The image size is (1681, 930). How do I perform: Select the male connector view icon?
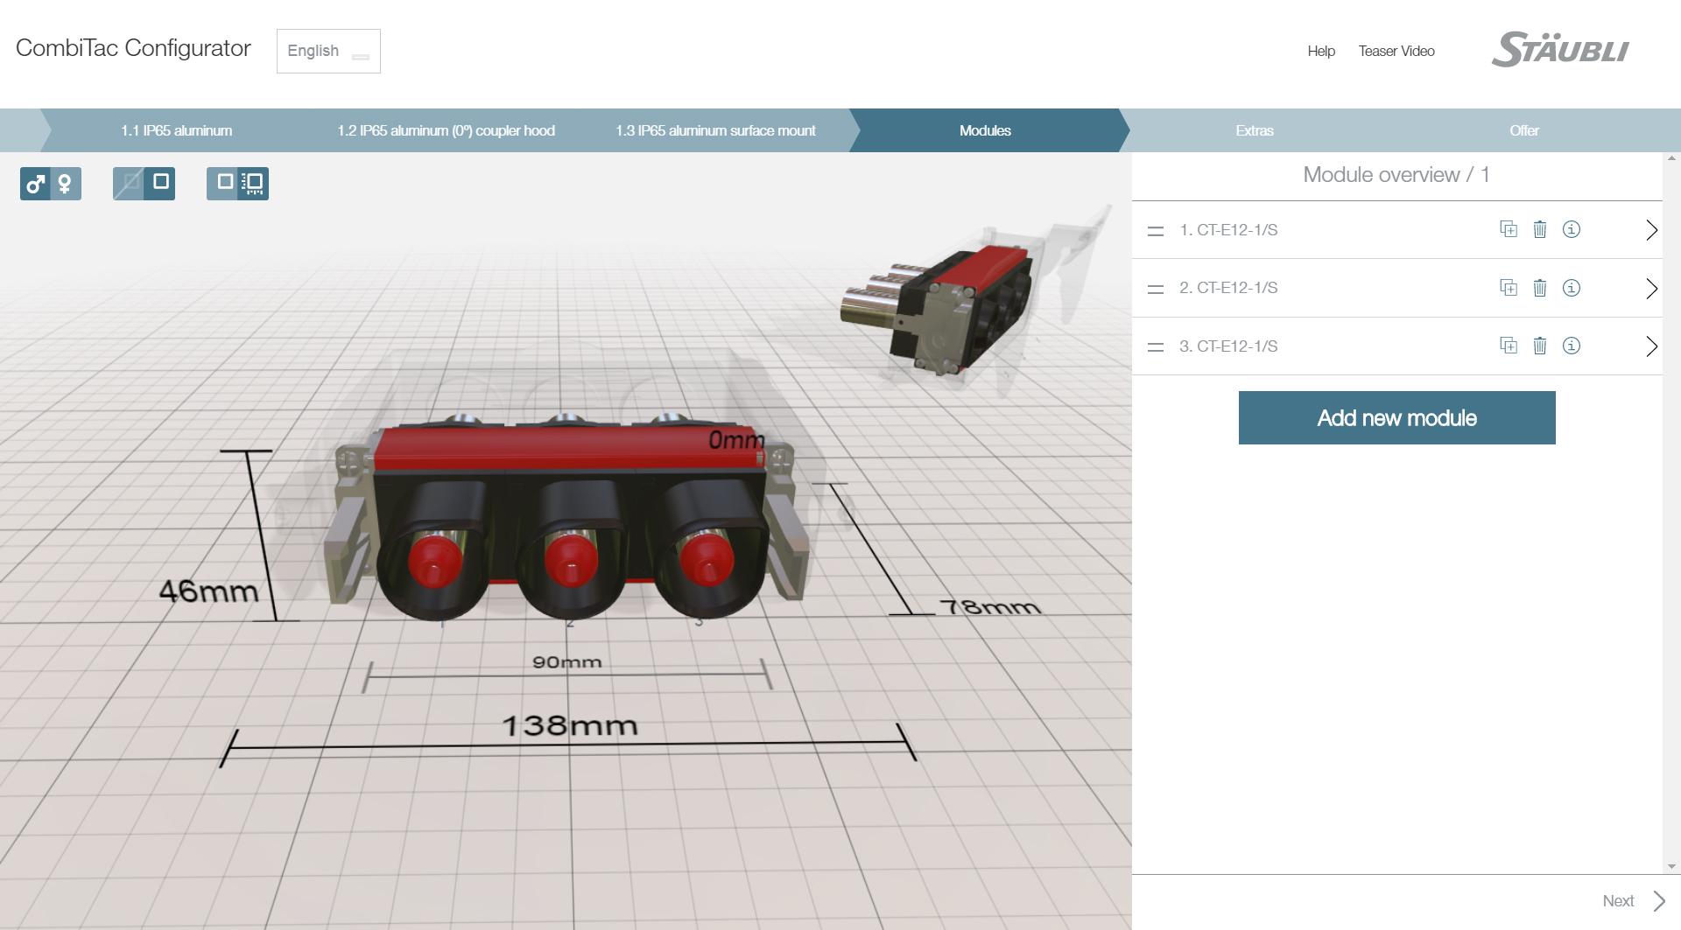coord(37,184)
